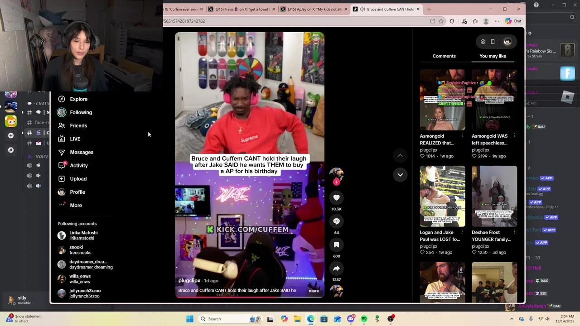The width and height of the screenshot is (580, 326).
Task: Open Messages in the TikTok sidebar
Action: [75, 152]
